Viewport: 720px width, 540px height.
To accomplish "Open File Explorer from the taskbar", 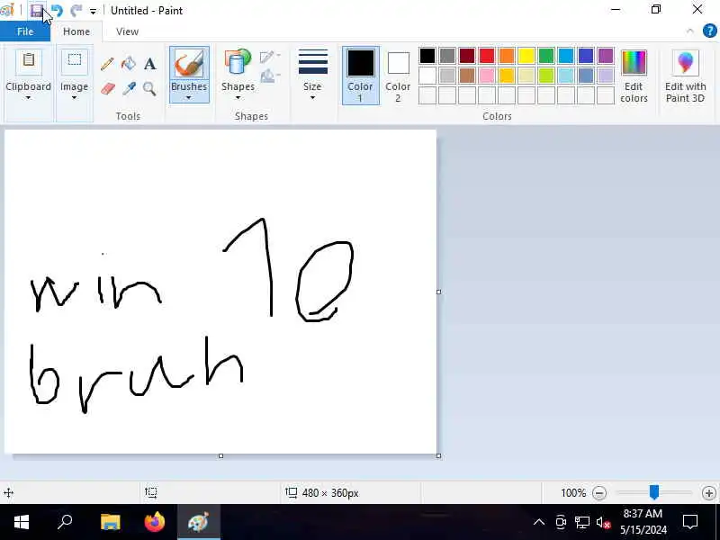I will [110, 522].
